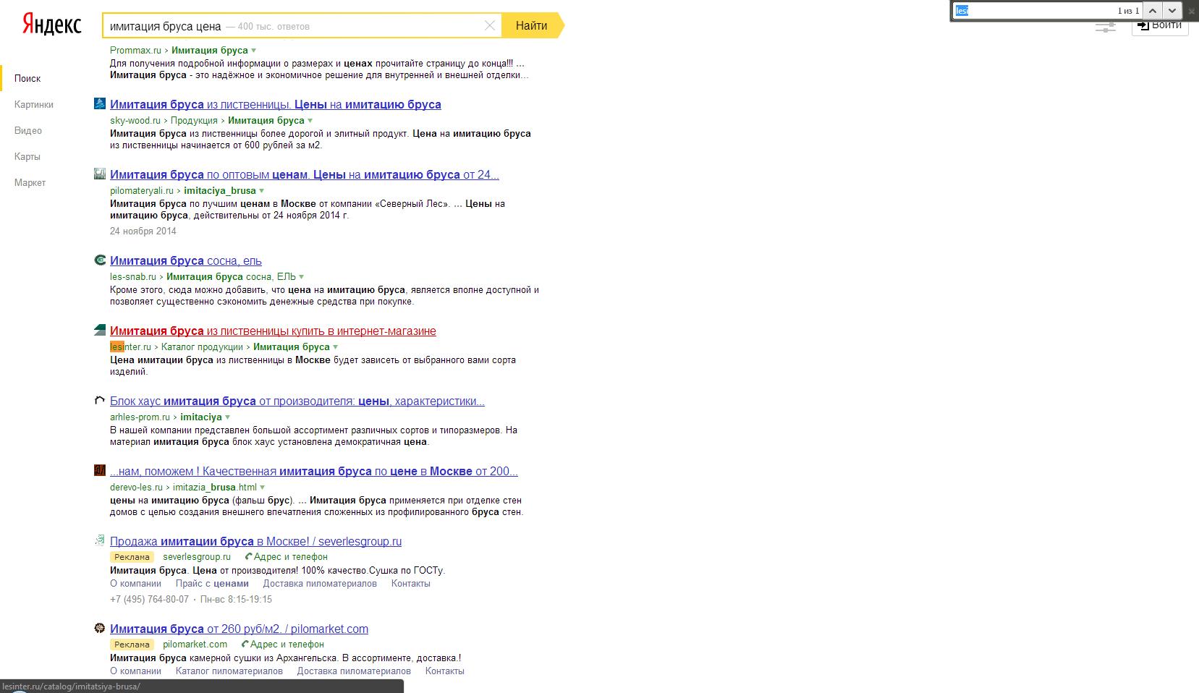Open result Качественная имитация бруса по цене
1199x693 pixels.
[314, 471]
